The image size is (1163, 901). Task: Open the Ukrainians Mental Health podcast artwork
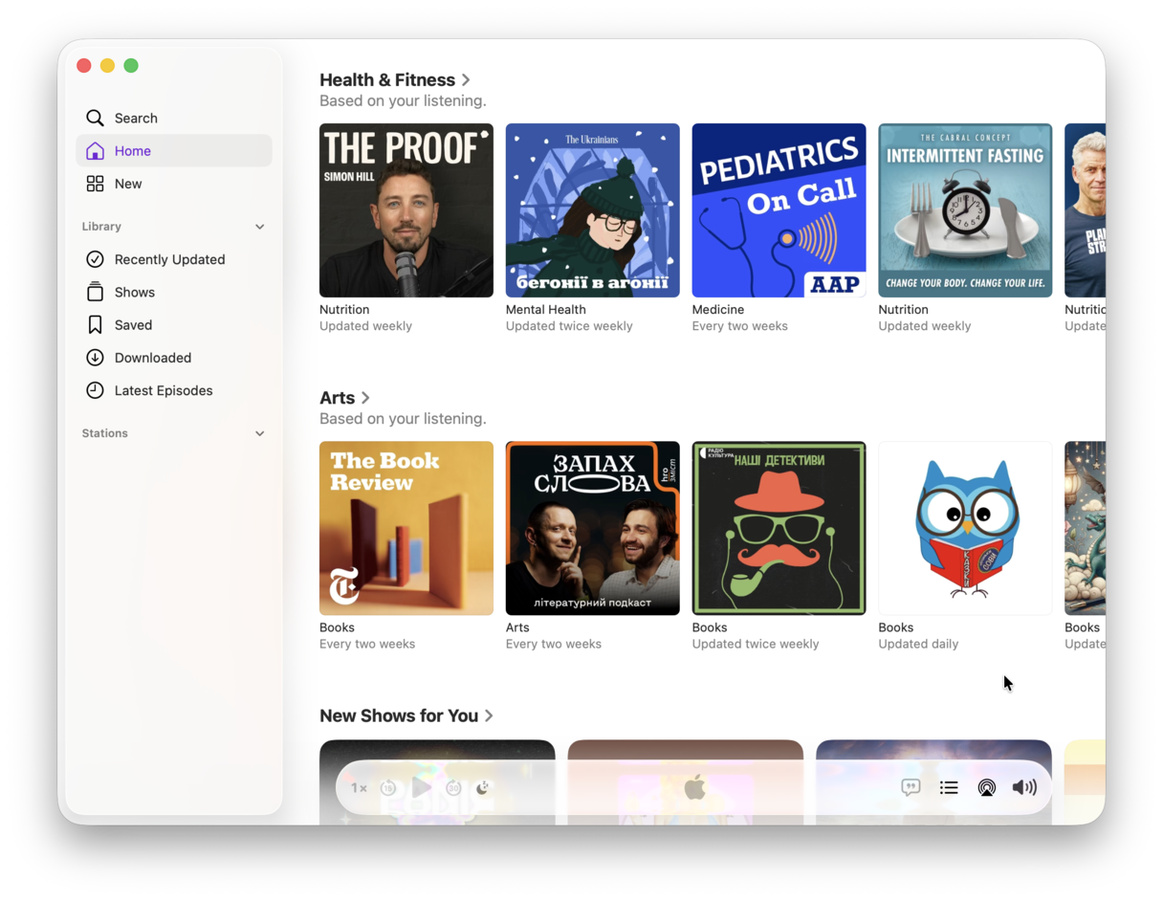pyautogui.click(x=593, y=210)
